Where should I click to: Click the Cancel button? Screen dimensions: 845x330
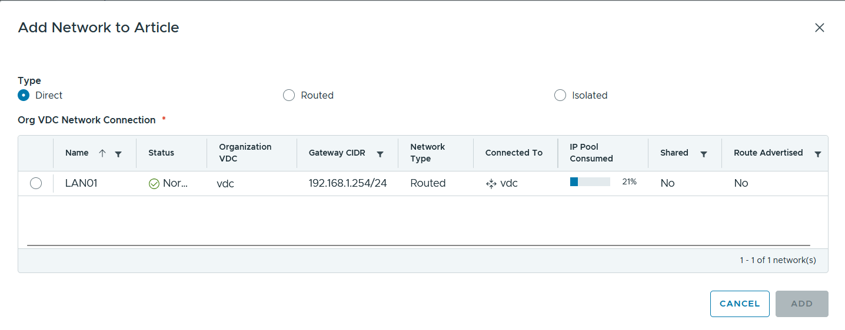tap(740, 304)
